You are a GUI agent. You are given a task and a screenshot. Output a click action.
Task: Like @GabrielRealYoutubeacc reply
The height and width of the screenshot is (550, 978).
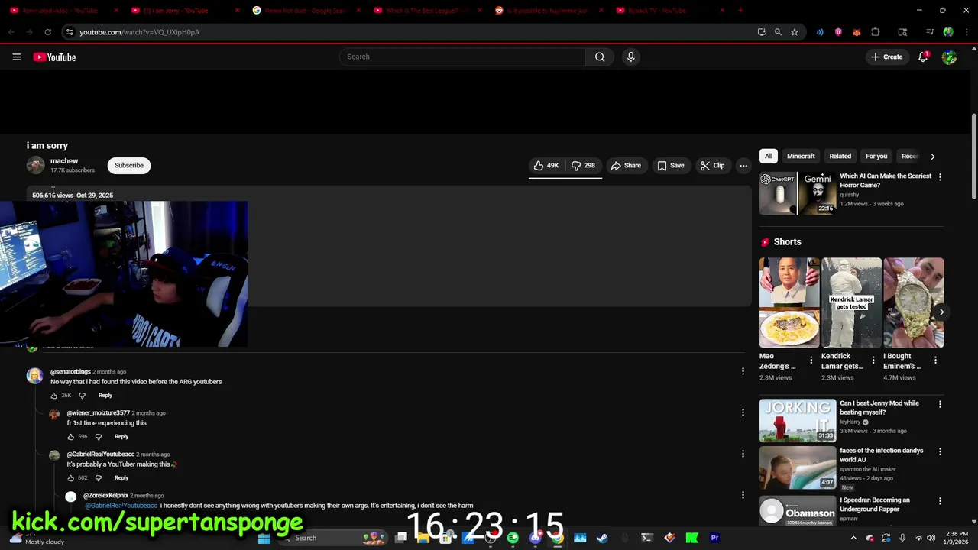pos(70,478)
